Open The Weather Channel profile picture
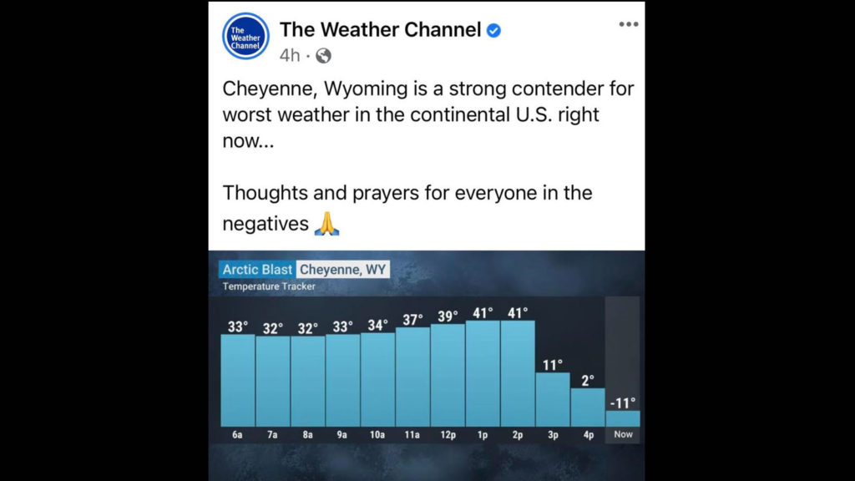The image size is (855, 481). point(245,37)
